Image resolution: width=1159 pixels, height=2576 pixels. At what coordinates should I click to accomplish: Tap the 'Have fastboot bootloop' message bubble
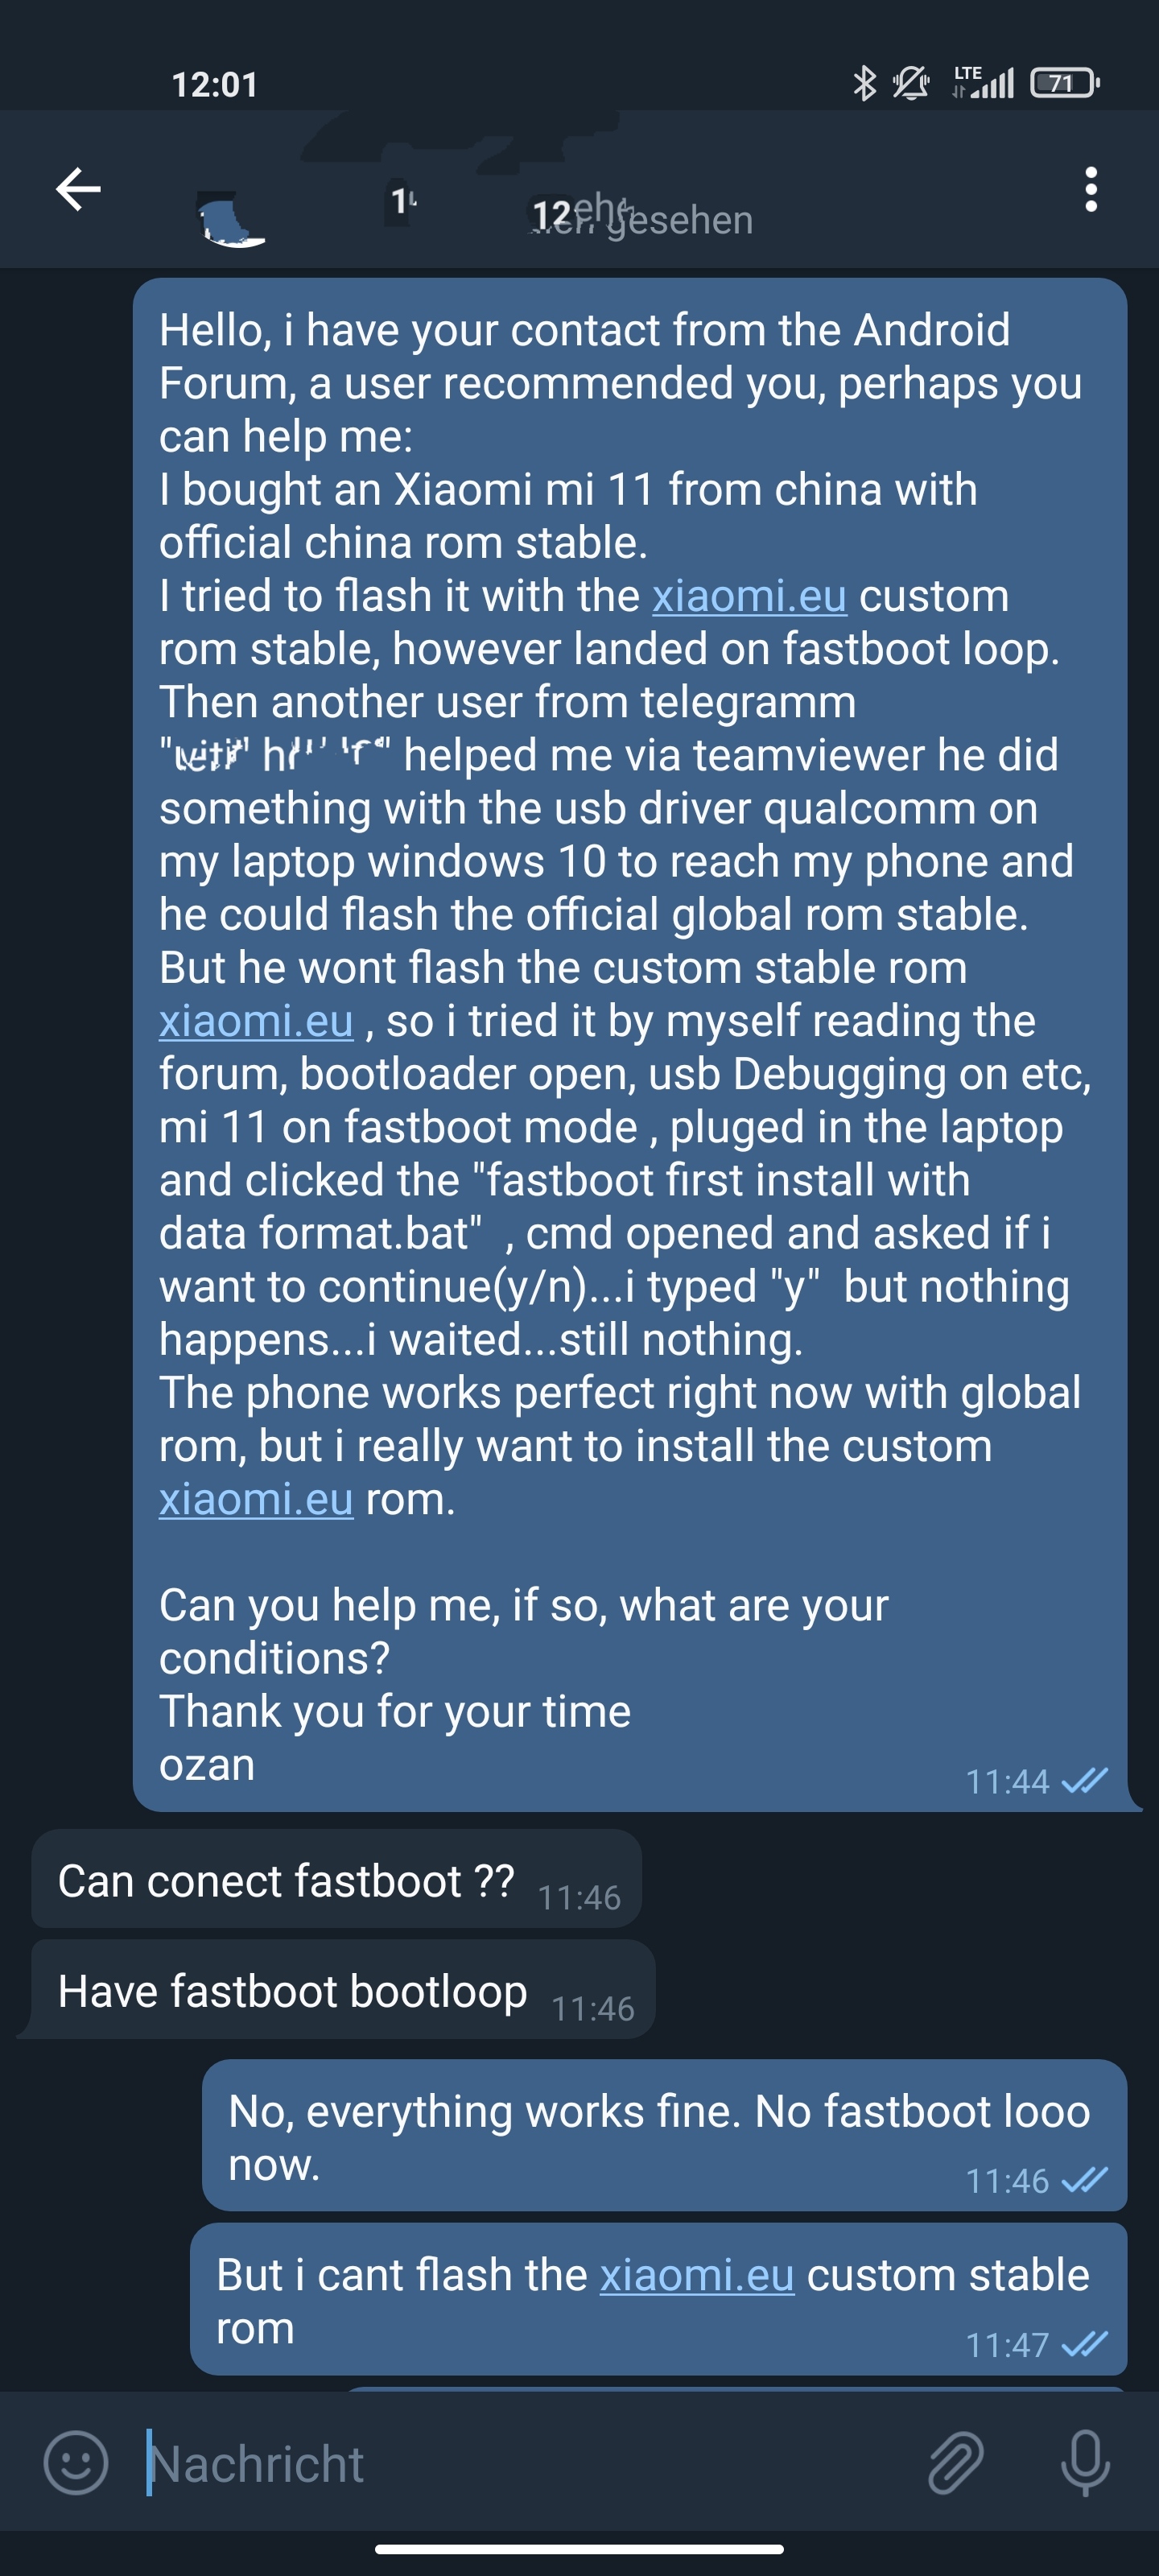click(x=343, y=1990)
